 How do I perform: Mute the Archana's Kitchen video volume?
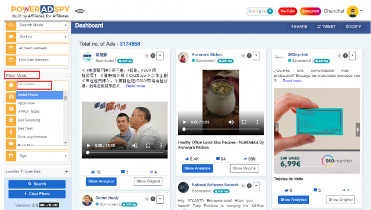pyautogui.click(x=231, y=122)
